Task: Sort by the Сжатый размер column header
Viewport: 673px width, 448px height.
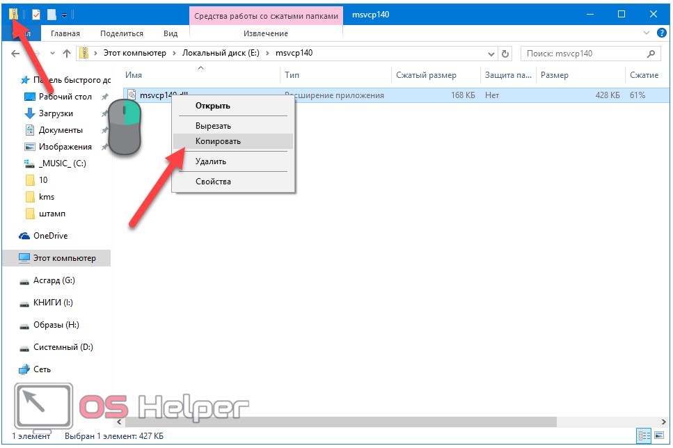Action: coord(426,75)
